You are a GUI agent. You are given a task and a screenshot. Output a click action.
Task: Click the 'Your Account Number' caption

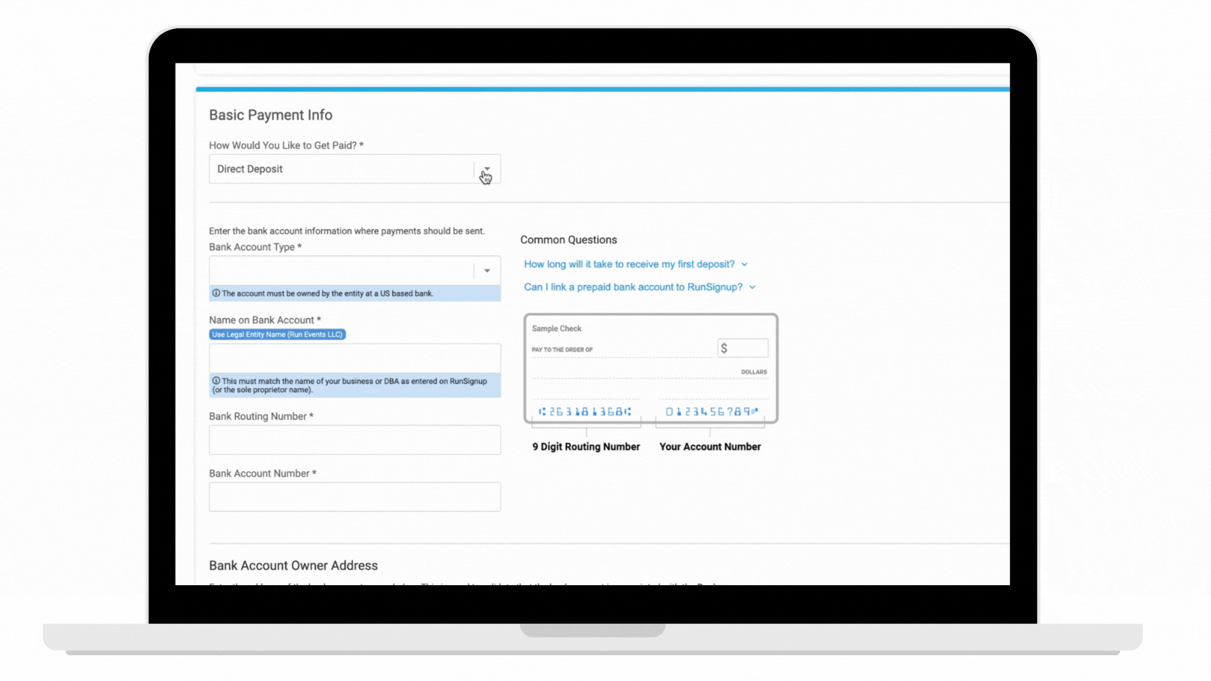click(710, 446)
